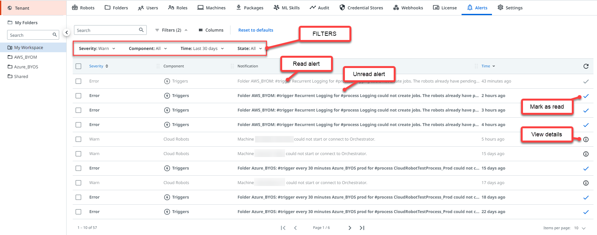Select My Workspace folder
The width and height of the screenshot is (597, 235).
(33, 47)
